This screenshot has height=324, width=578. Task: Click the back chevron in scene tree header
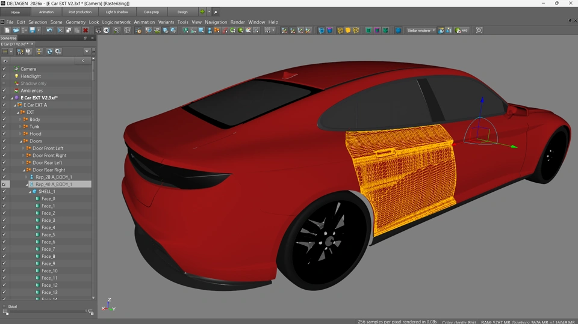(x=82, y=61)
